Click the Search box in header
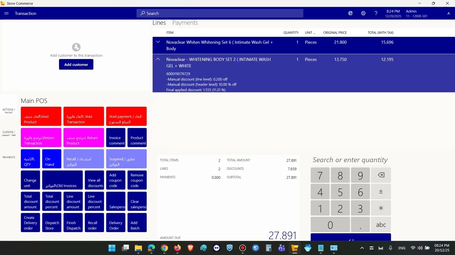Image resolution: width=455 pixels, height=255 pixels. [220, 13]
